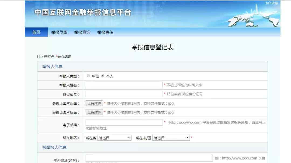Click the 所在地区 field label
This screenshot has width=291, height=163.
pyautogui.click(x=71, y=138)
